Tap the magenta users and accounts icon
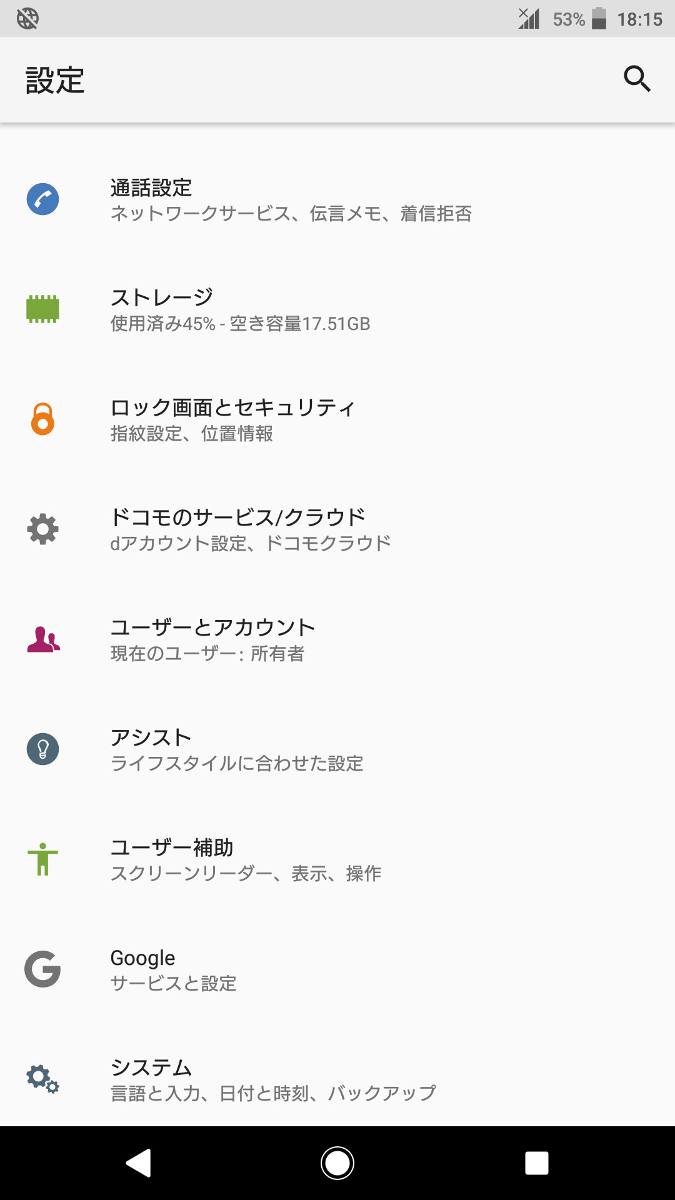 point(42,639)
